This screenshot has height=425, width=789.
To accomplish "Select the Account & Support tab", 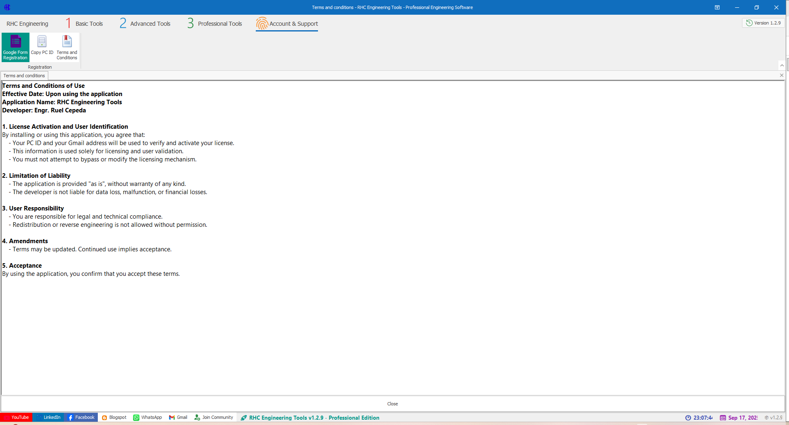I will (x=287, y=24).
